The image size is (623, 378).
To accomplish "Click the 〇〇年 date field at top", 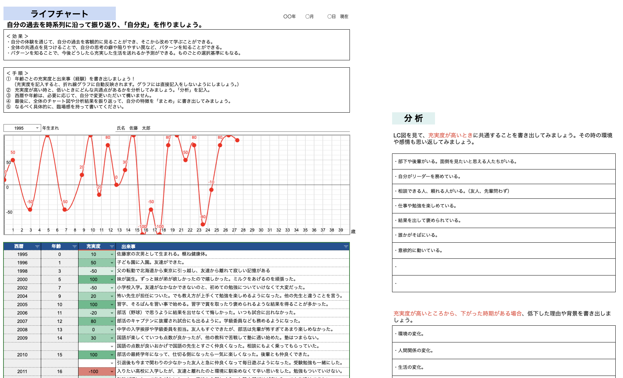I will coord(290,17).
